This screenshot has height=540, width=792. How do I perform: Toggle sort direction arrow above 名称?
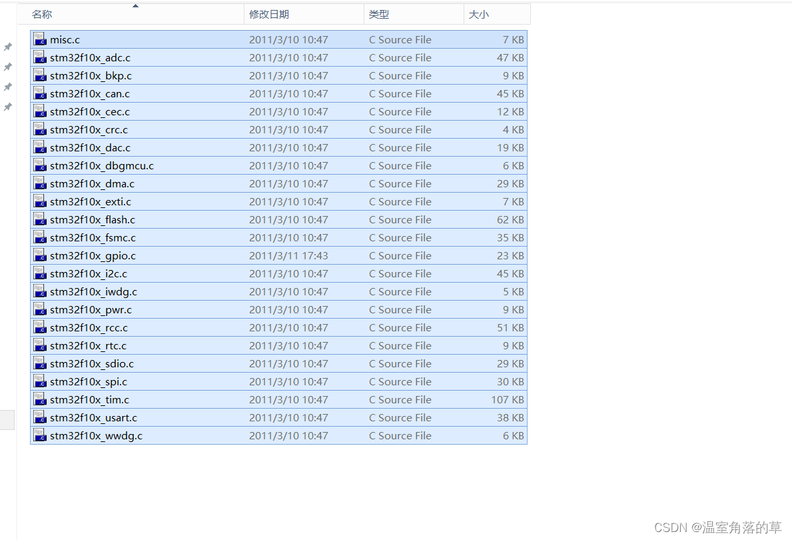point(135,6)
